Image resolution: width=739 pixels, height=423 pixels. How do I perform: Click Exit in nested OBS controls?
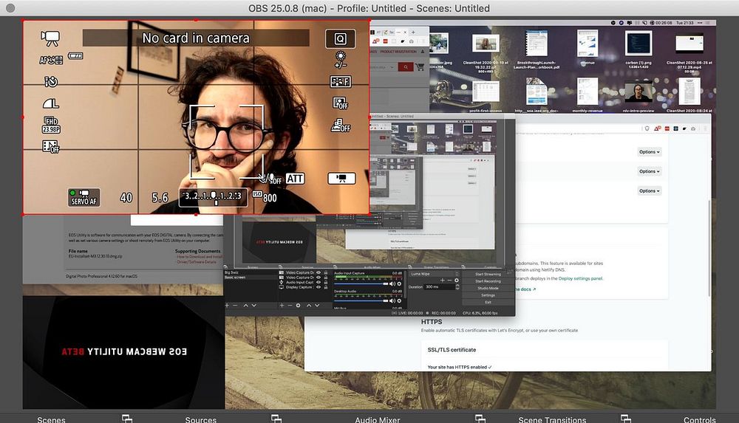(x=488, y=302)
